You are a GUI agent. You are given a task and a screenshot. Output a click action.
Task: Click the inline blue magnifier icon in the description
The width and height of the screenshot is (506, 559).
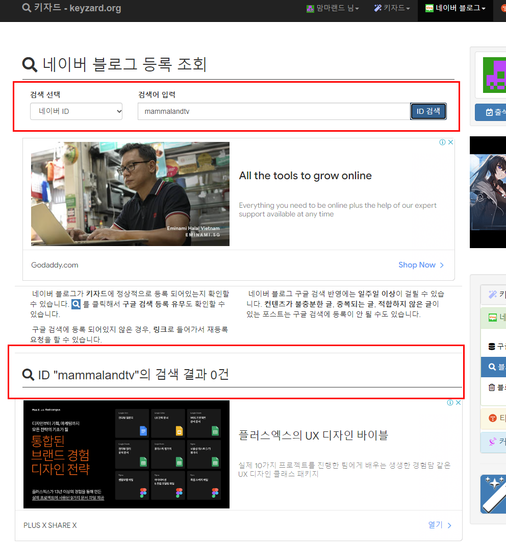tap(76, 304)
